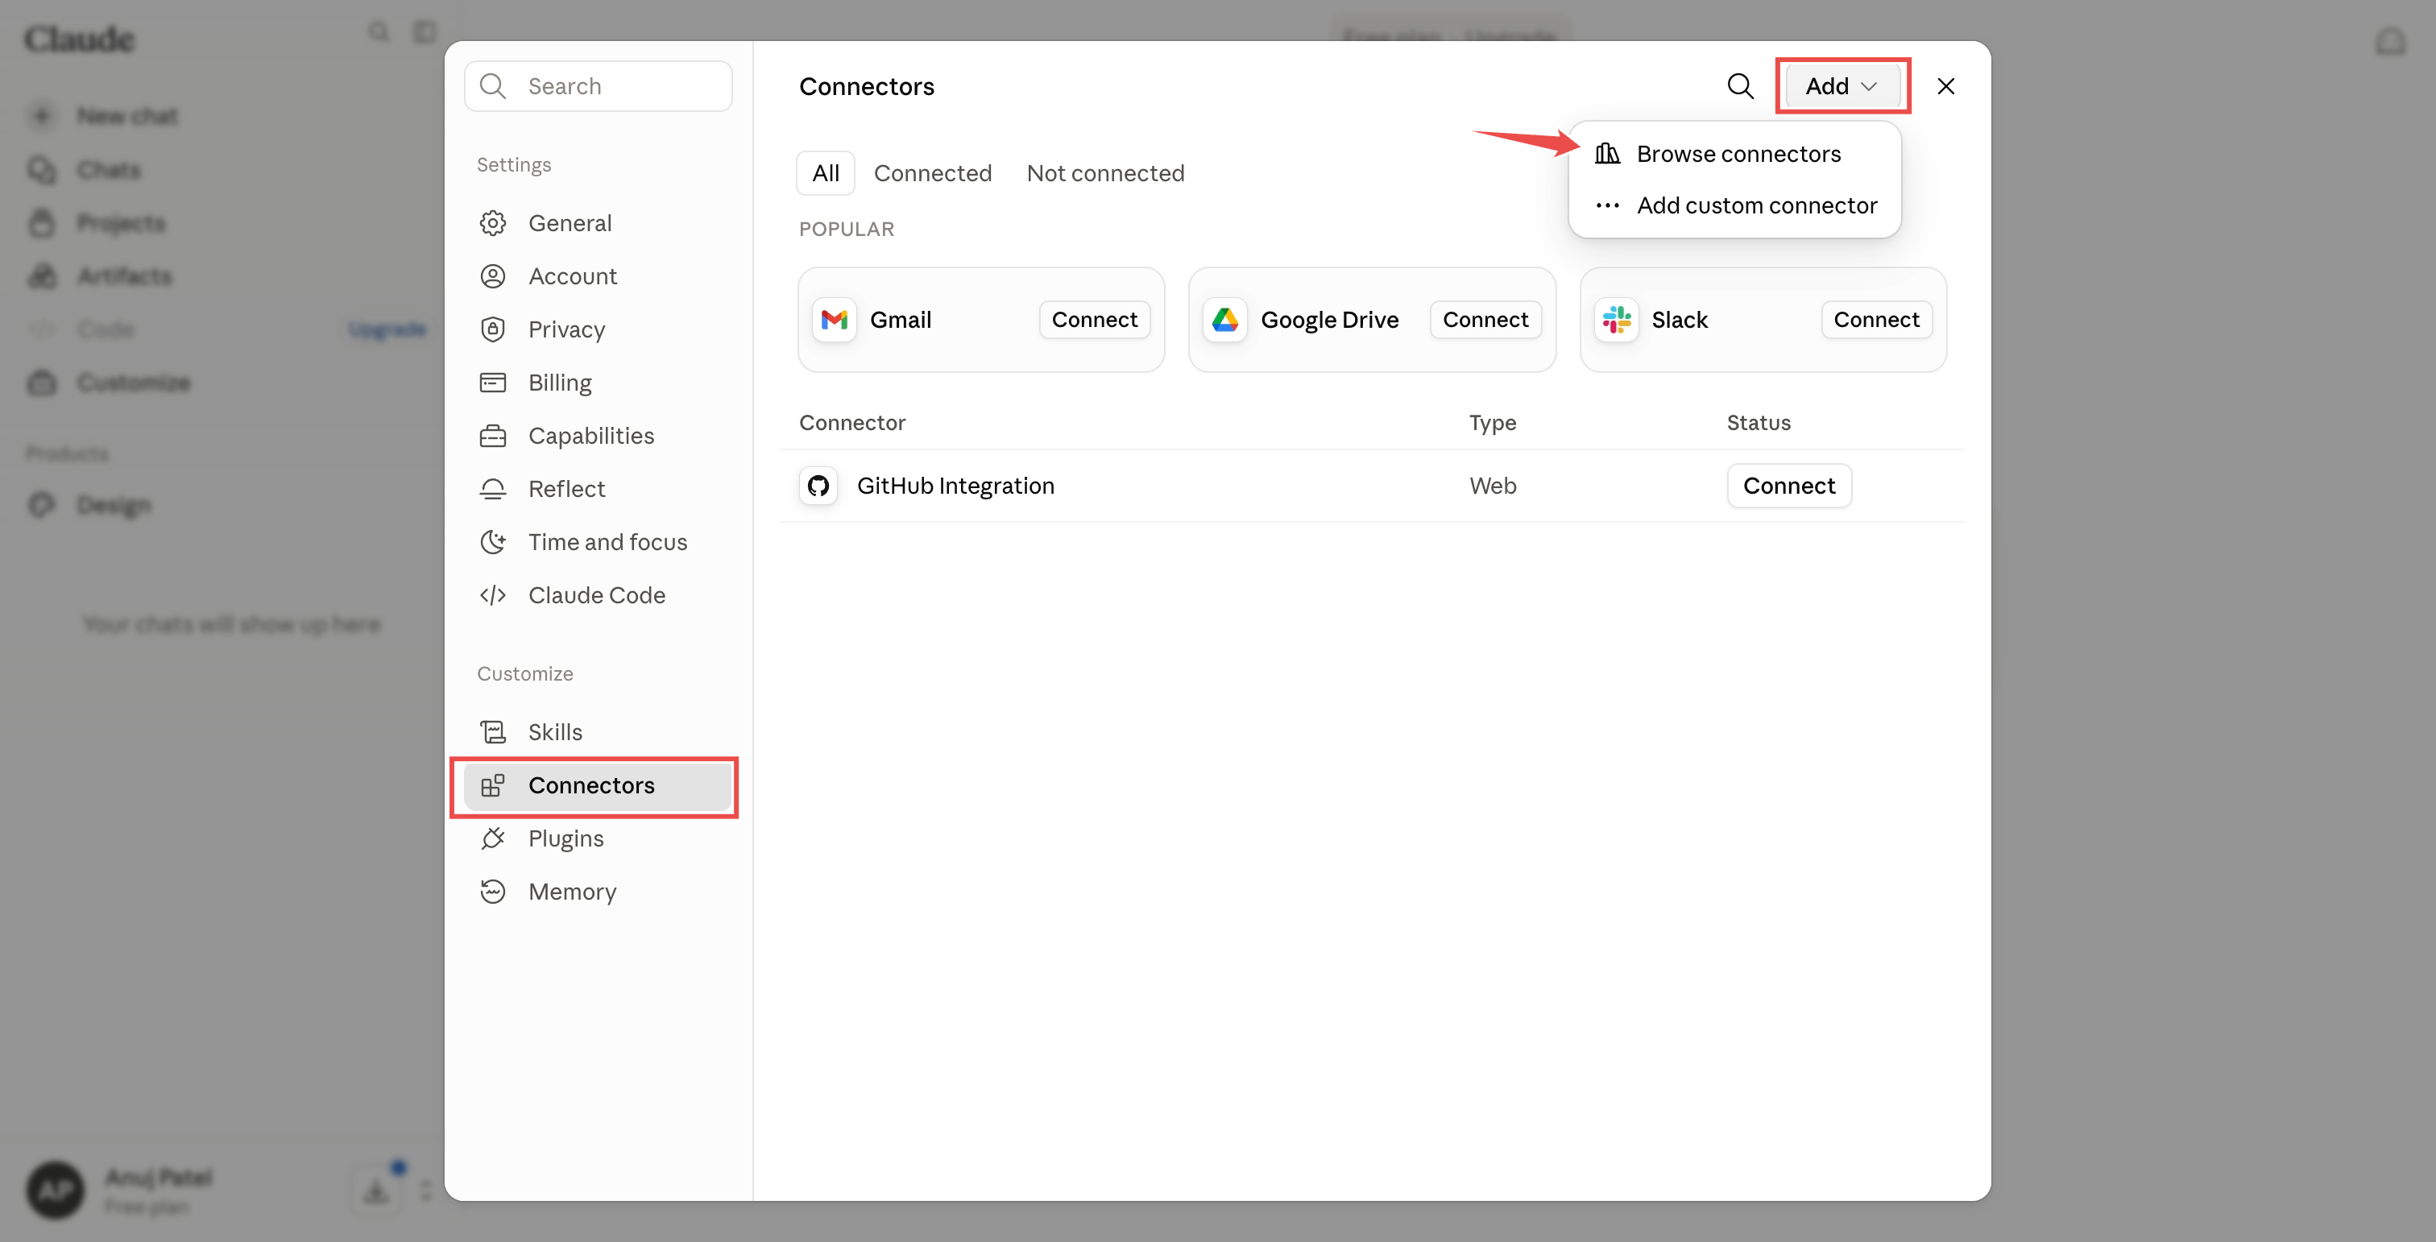Open the General settings gear icon

pos(493,223)
